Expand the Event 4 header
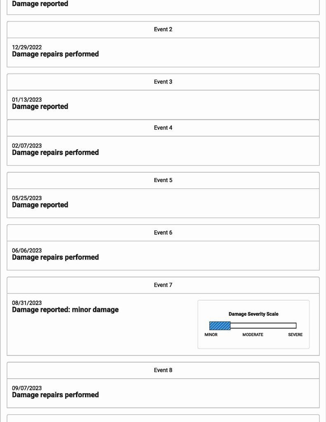The image size is (326, 422). [163, 128]
